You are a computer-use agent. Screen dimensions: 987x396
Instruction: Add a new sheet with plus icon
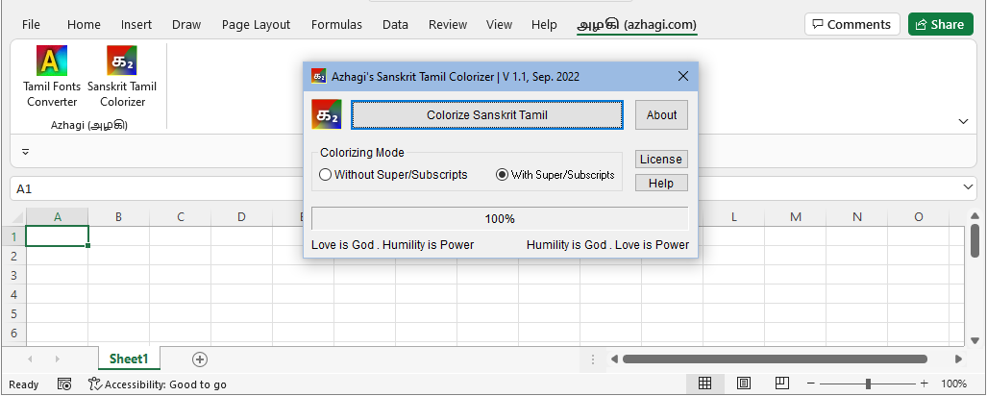coord(200,359)
